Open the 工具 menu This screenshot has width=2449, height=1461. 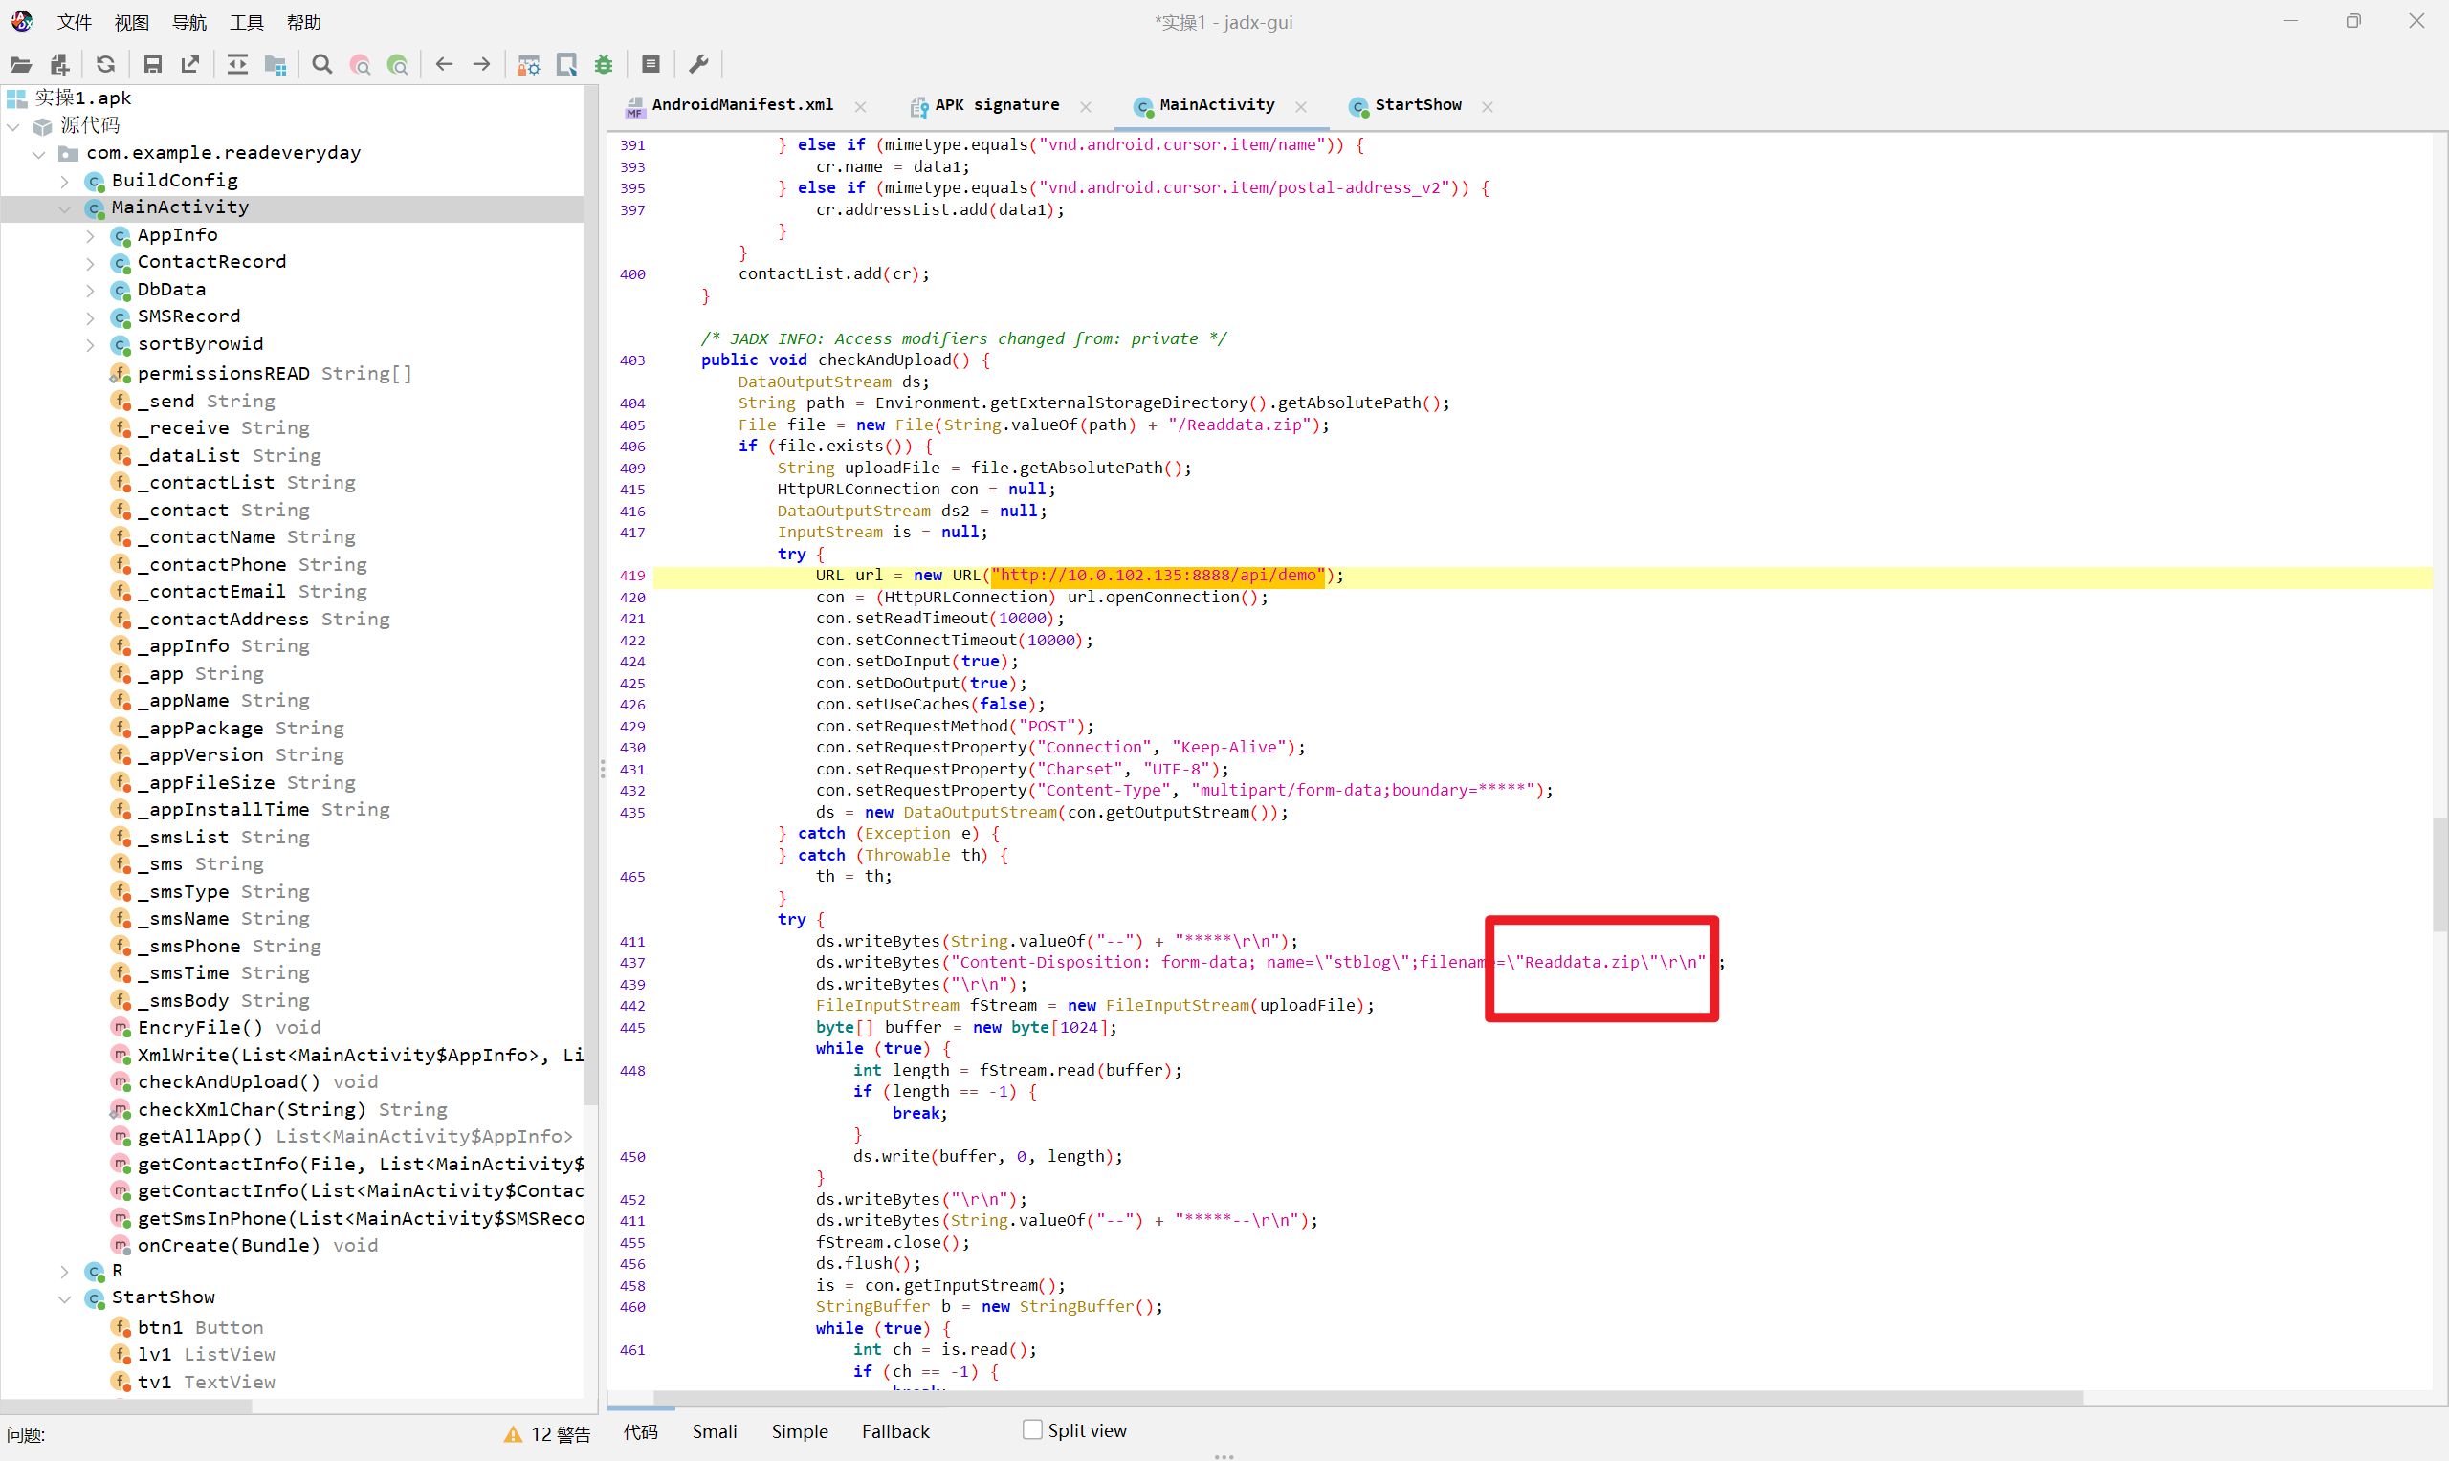246,22
